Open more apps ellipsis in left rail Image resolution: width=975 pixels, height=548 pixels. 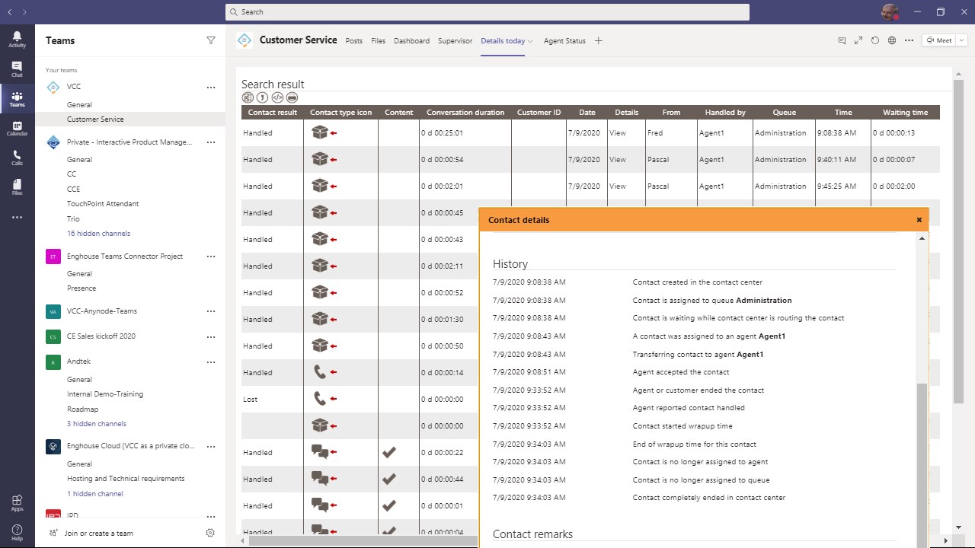point(17,218)
